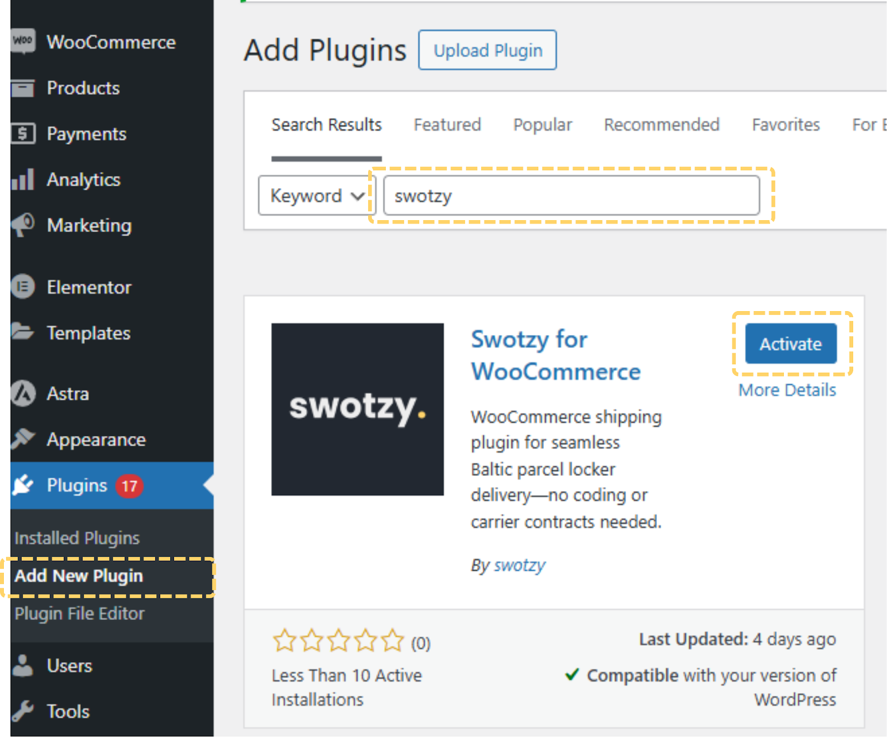Viewport: 887px width, 737px height.
Task: Open Tools via the wrench icon
Action: pyautogui.click(x=23, y=711)
